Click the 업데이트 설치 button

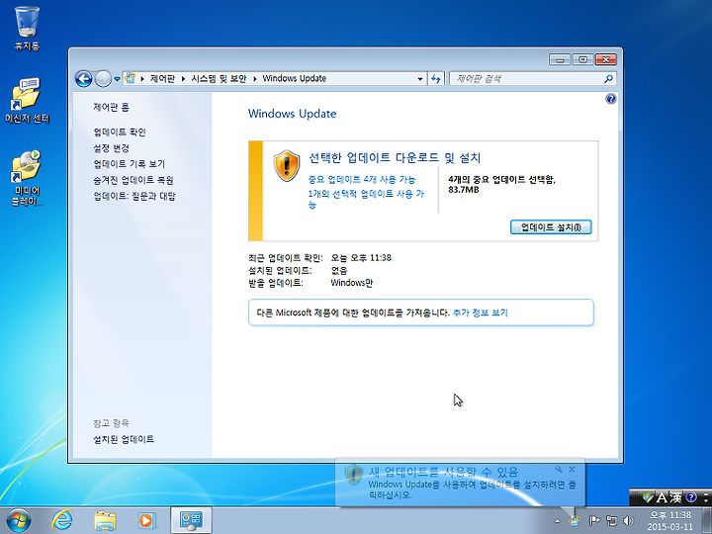point(551,227)
